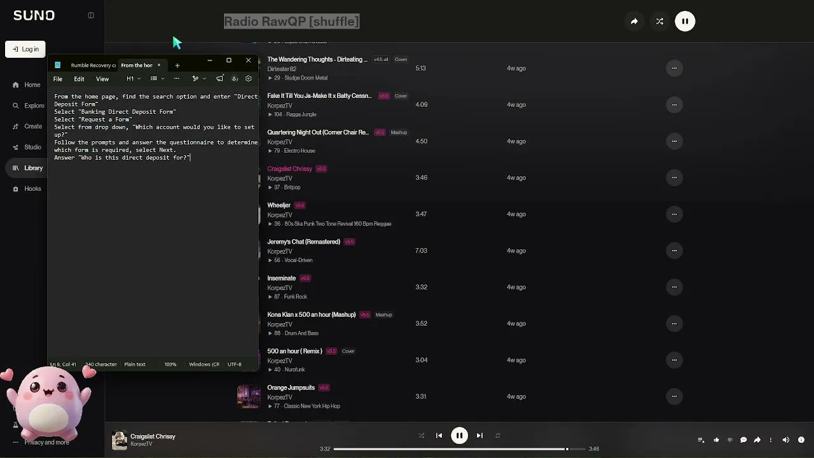This screenshot has height=458, width=814.
Task: Mute the player volume
Action: [x=786, y=440]
